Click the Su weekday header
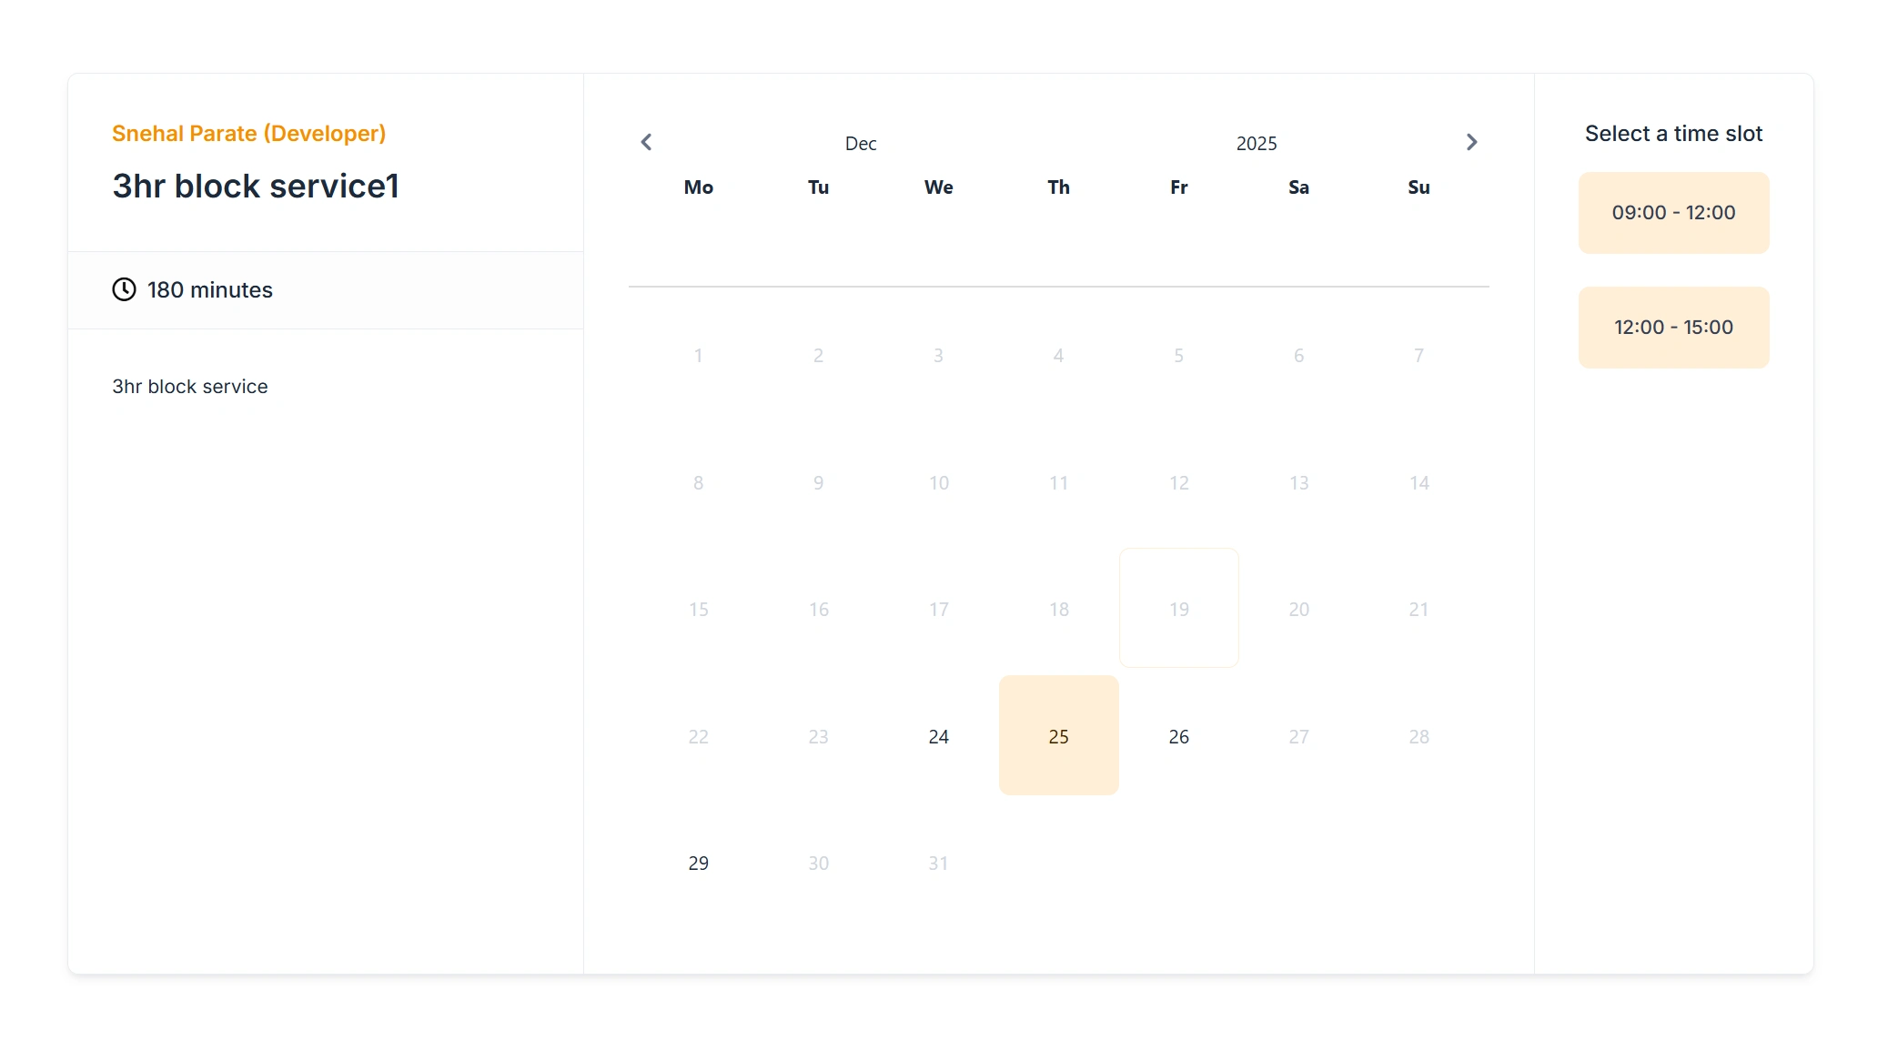1888x1051 pixels. tap(1419, 187)
